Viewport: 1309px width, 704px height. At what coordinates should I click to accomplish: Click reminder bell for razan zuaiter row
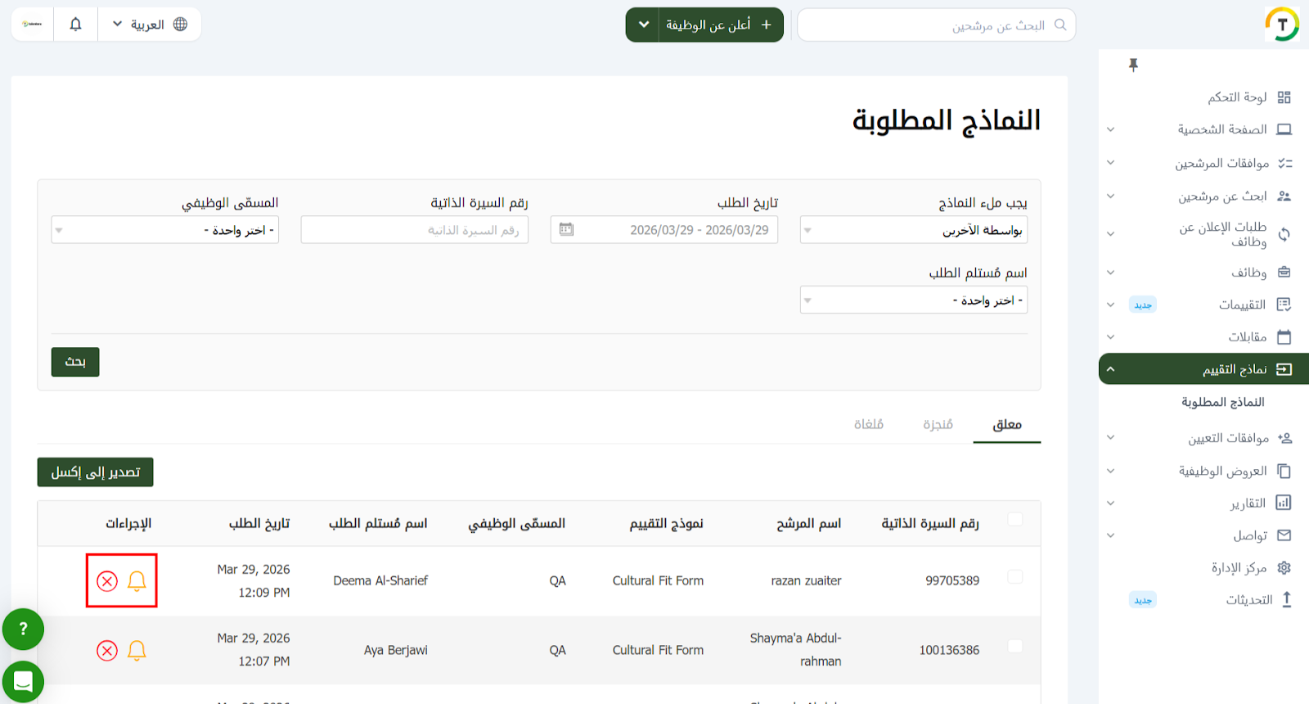click(137, 581)
